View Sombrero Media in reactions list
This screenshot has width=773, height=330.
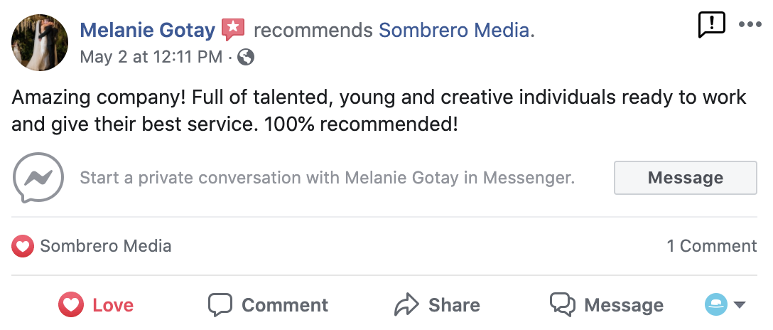pos(105,247)
